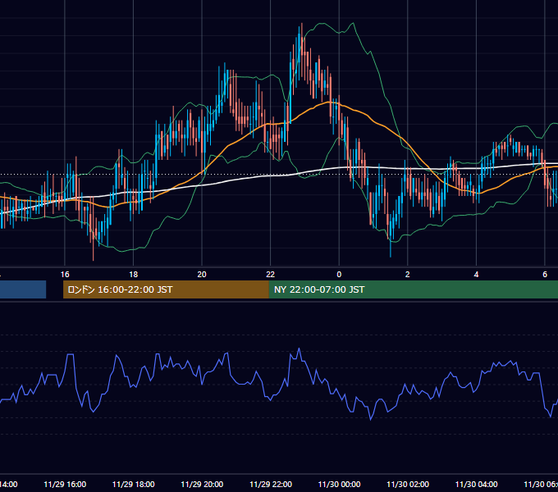The width and height of the screenshot is (558, 492).
Task: Click the 11/30 02:00 time label
Action: coord(408,484)
